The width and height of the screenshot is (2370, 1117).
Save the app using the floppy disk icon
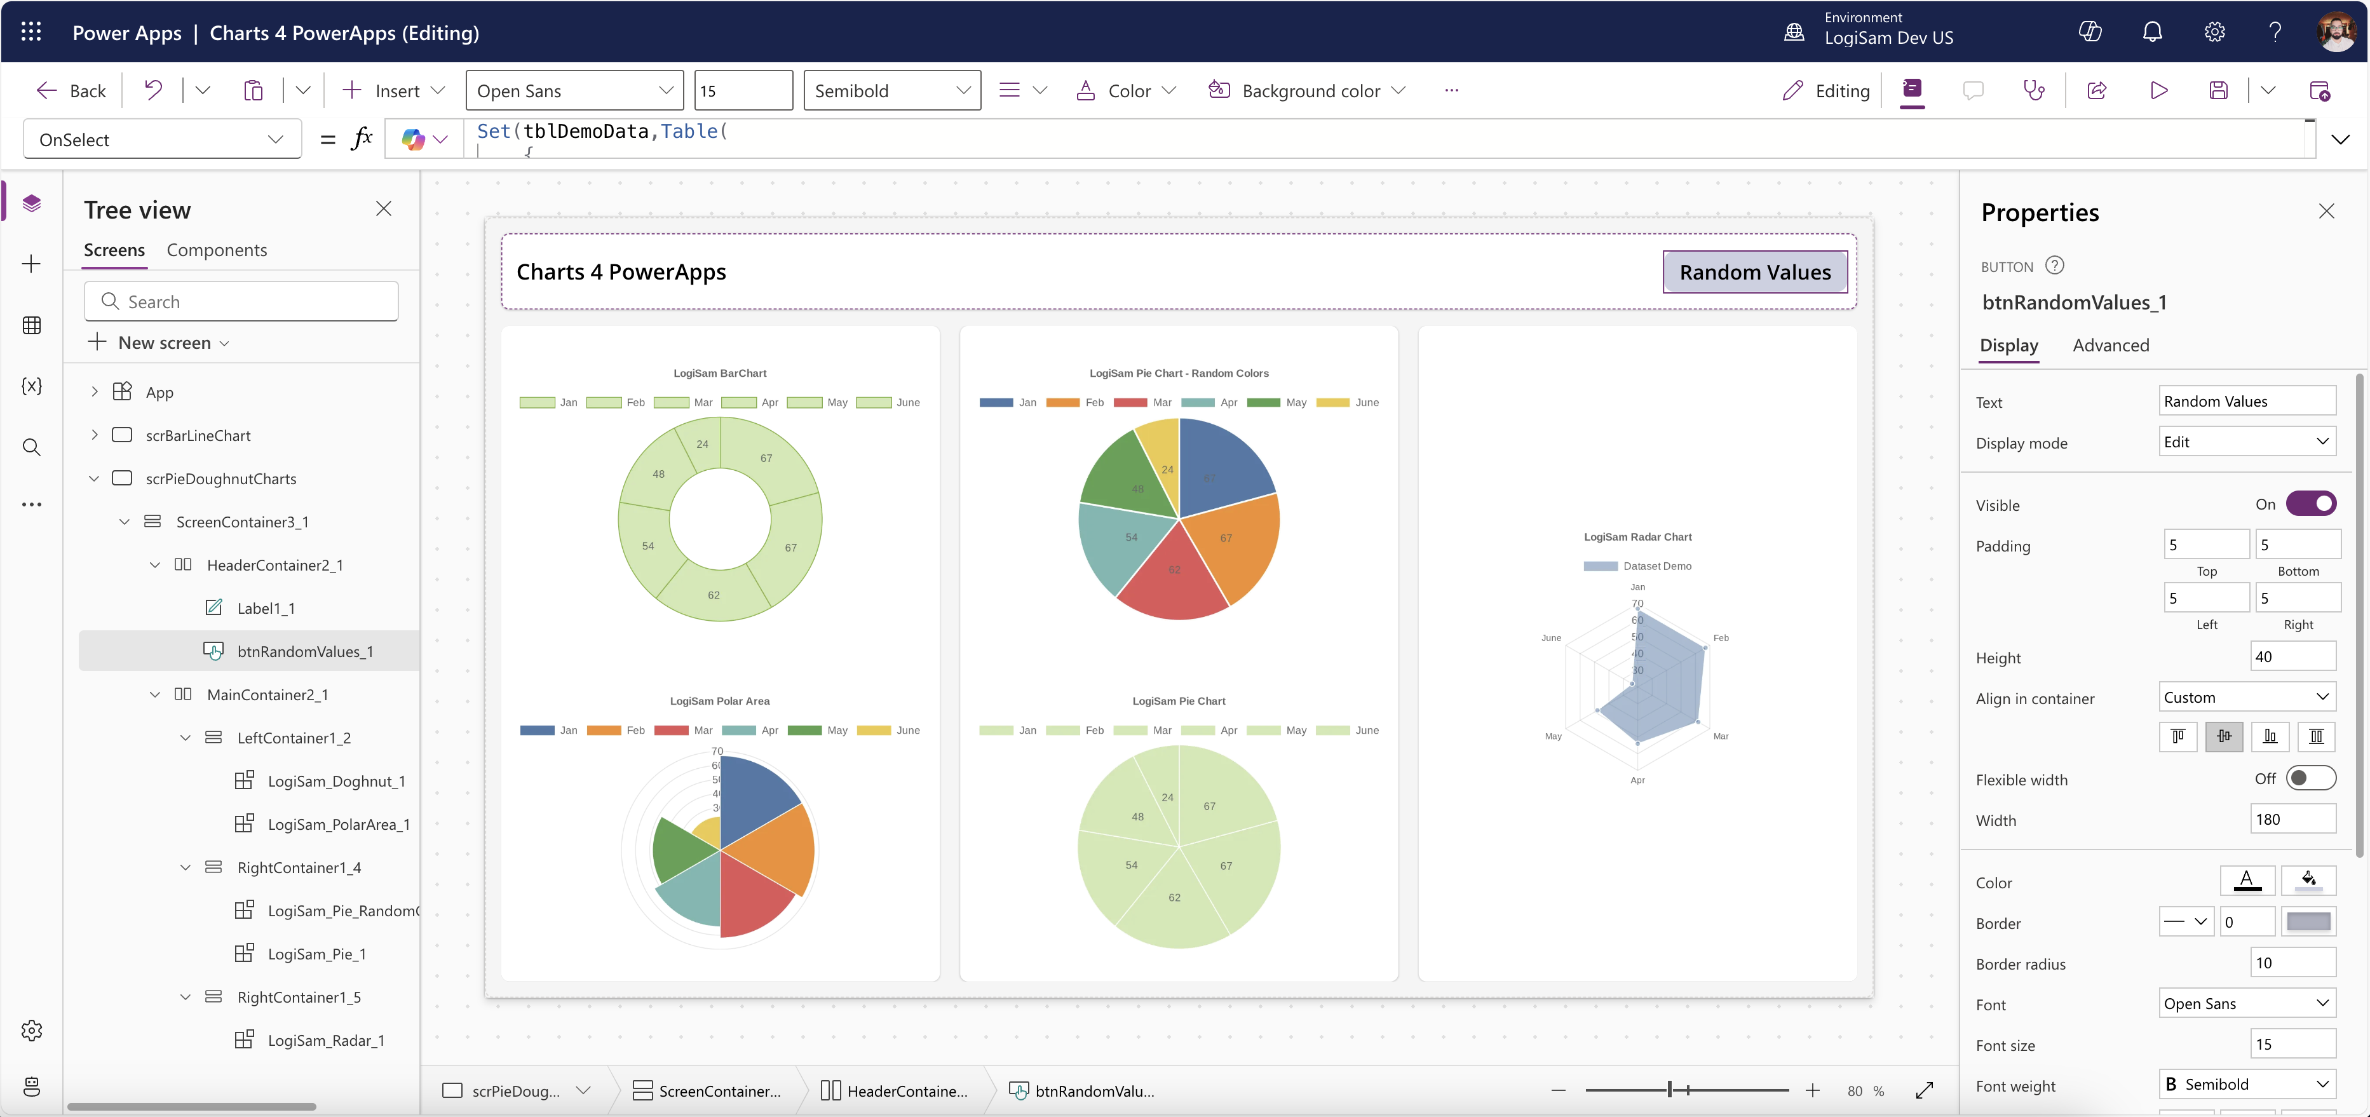coord(2218,90)
